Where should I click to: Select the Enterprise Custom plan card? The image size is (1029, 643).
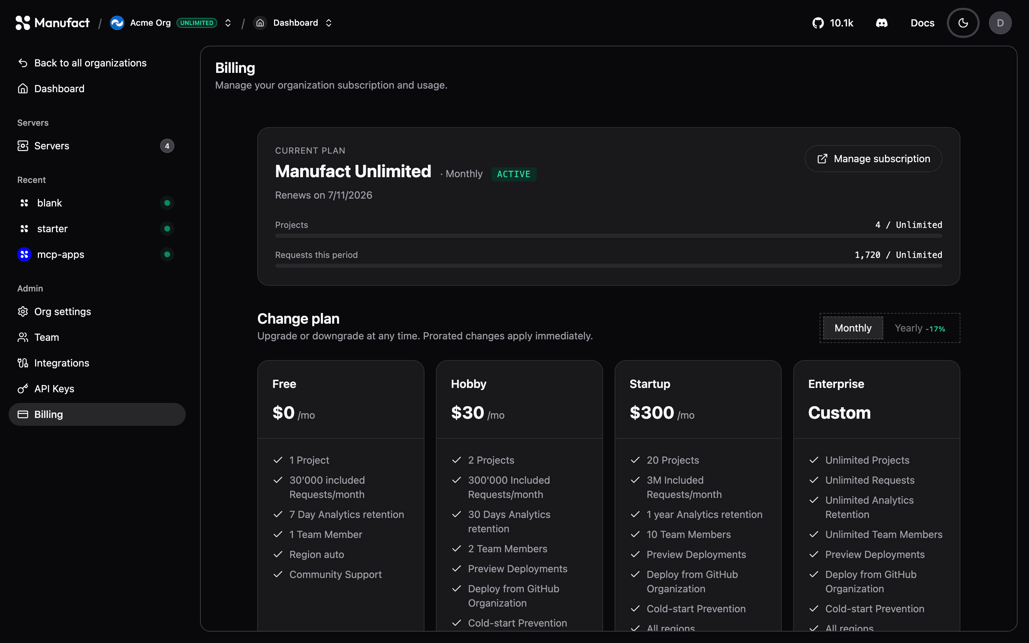point(876,495)
